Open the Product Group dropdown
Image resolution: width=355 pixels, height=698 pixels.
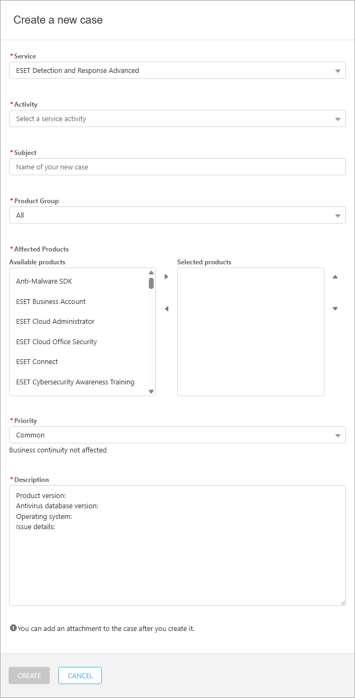click(x=177, y=215)
